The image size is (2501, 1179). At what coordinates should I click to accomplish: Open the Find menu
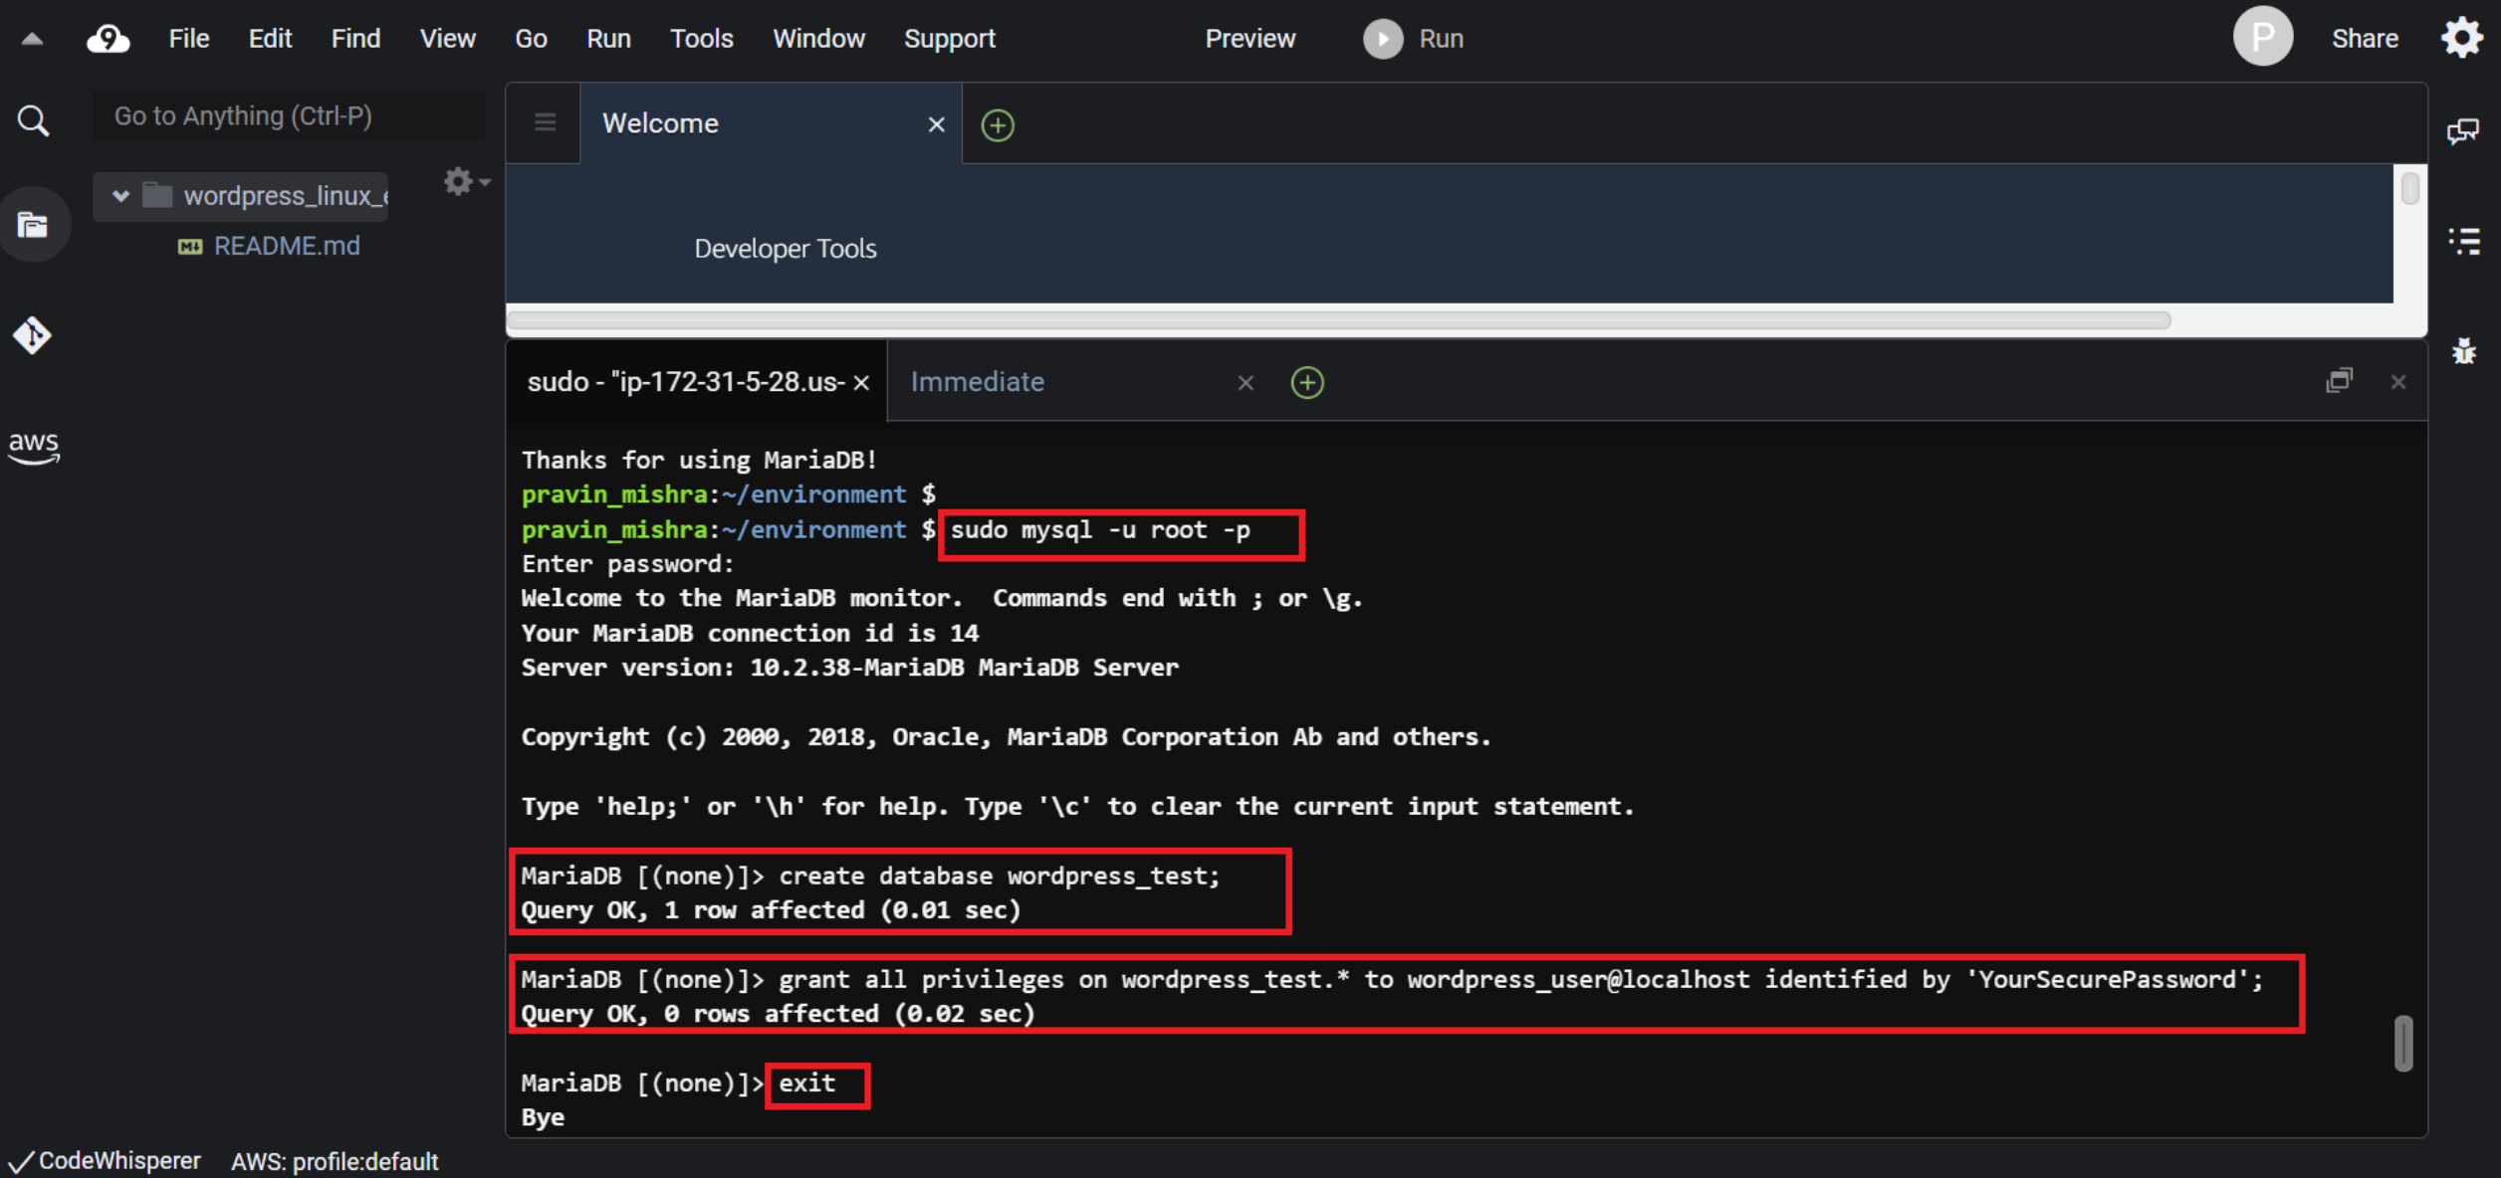[x=355, y=39]
